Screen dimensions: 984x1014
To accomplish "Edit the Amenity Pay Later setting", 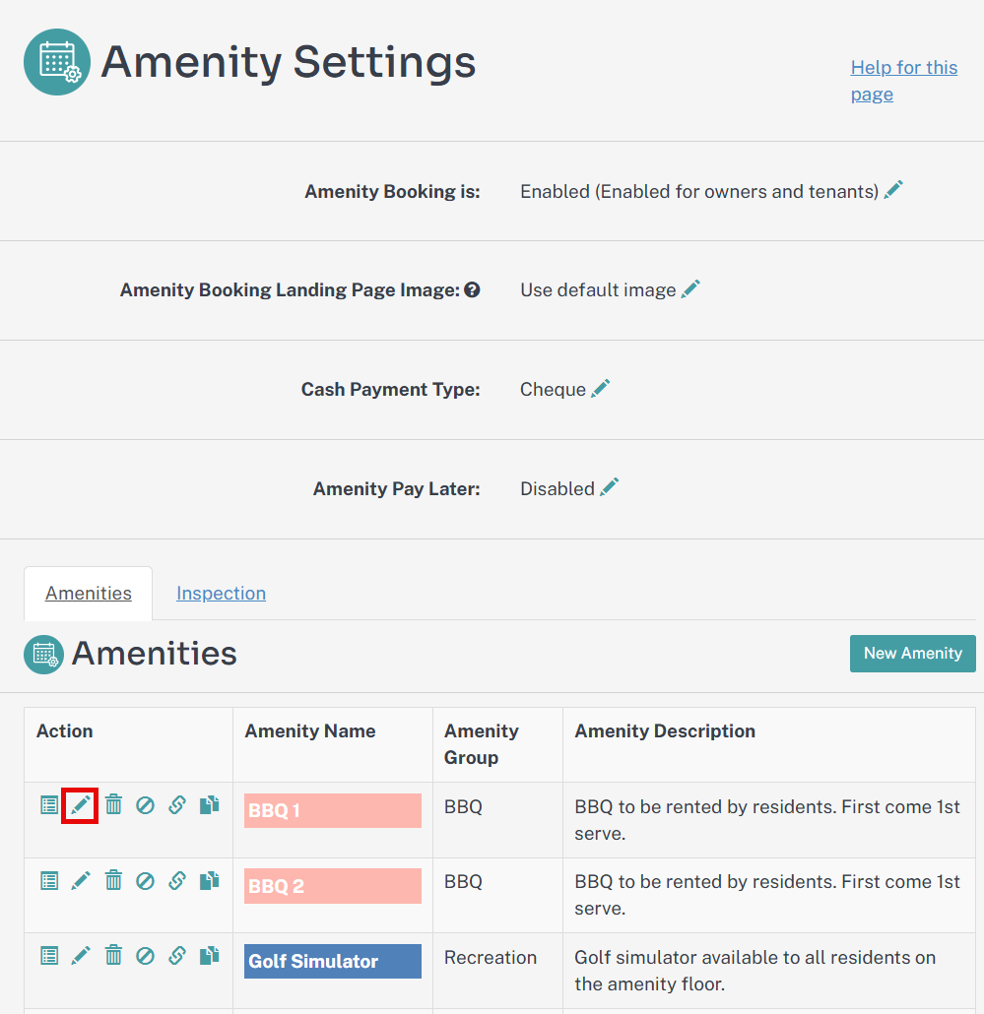I will [x=609, y=487].
